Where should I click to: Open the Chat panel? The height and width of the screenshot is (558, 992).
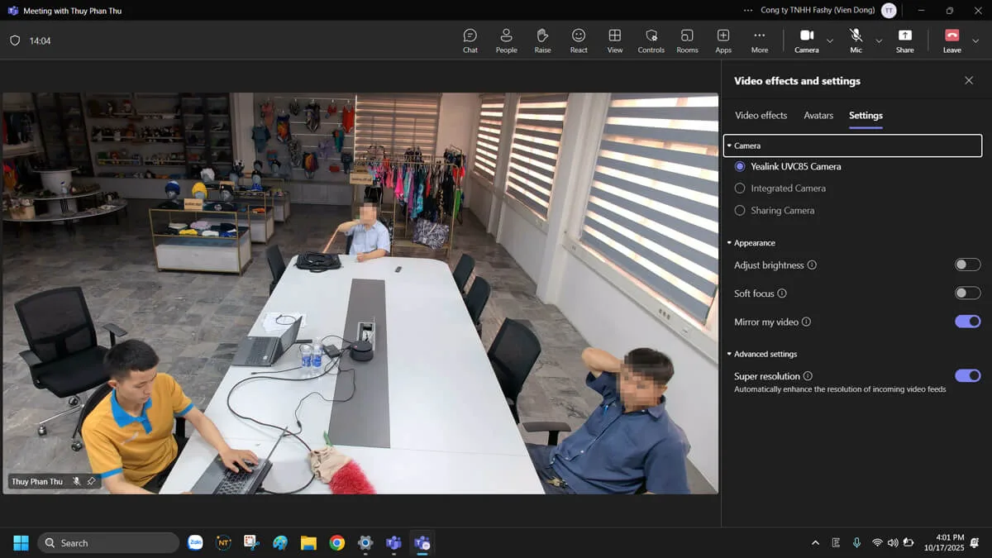(x=470, y=40)
